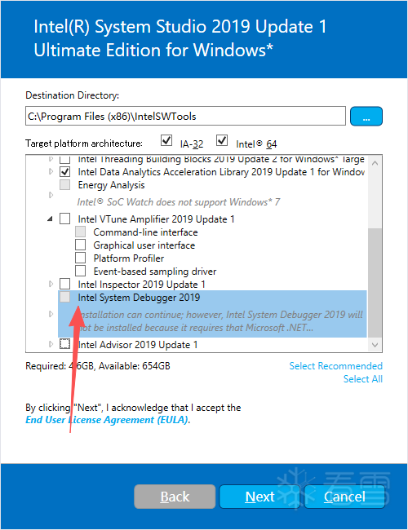Image resolution: width=408 pixels, height=530 pixels.
Task: Click the browse '...' directory button
Action: [366, 117]
